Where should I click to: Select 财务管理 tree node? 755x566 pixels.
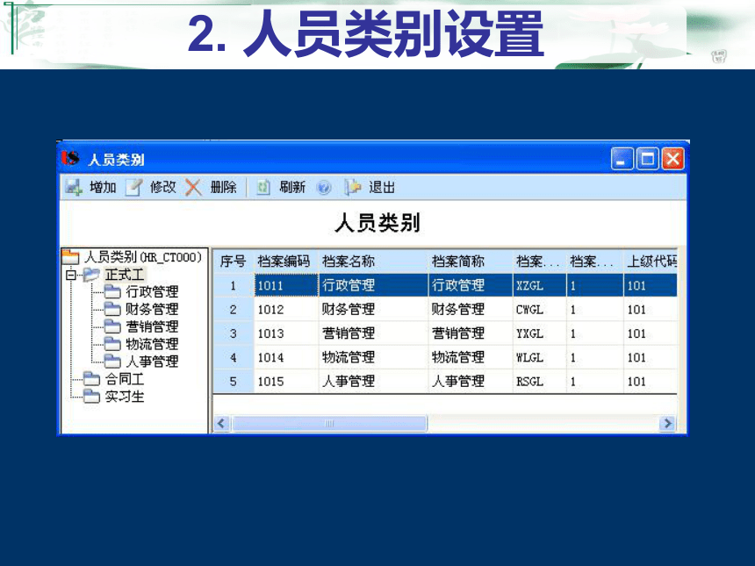coord(152,309)
